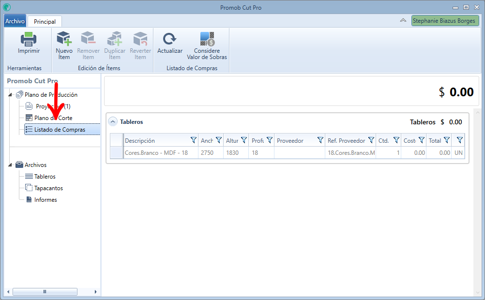485x300 pixels.
Task: Click the Duplicar Item icon
Action: [114, 38]
